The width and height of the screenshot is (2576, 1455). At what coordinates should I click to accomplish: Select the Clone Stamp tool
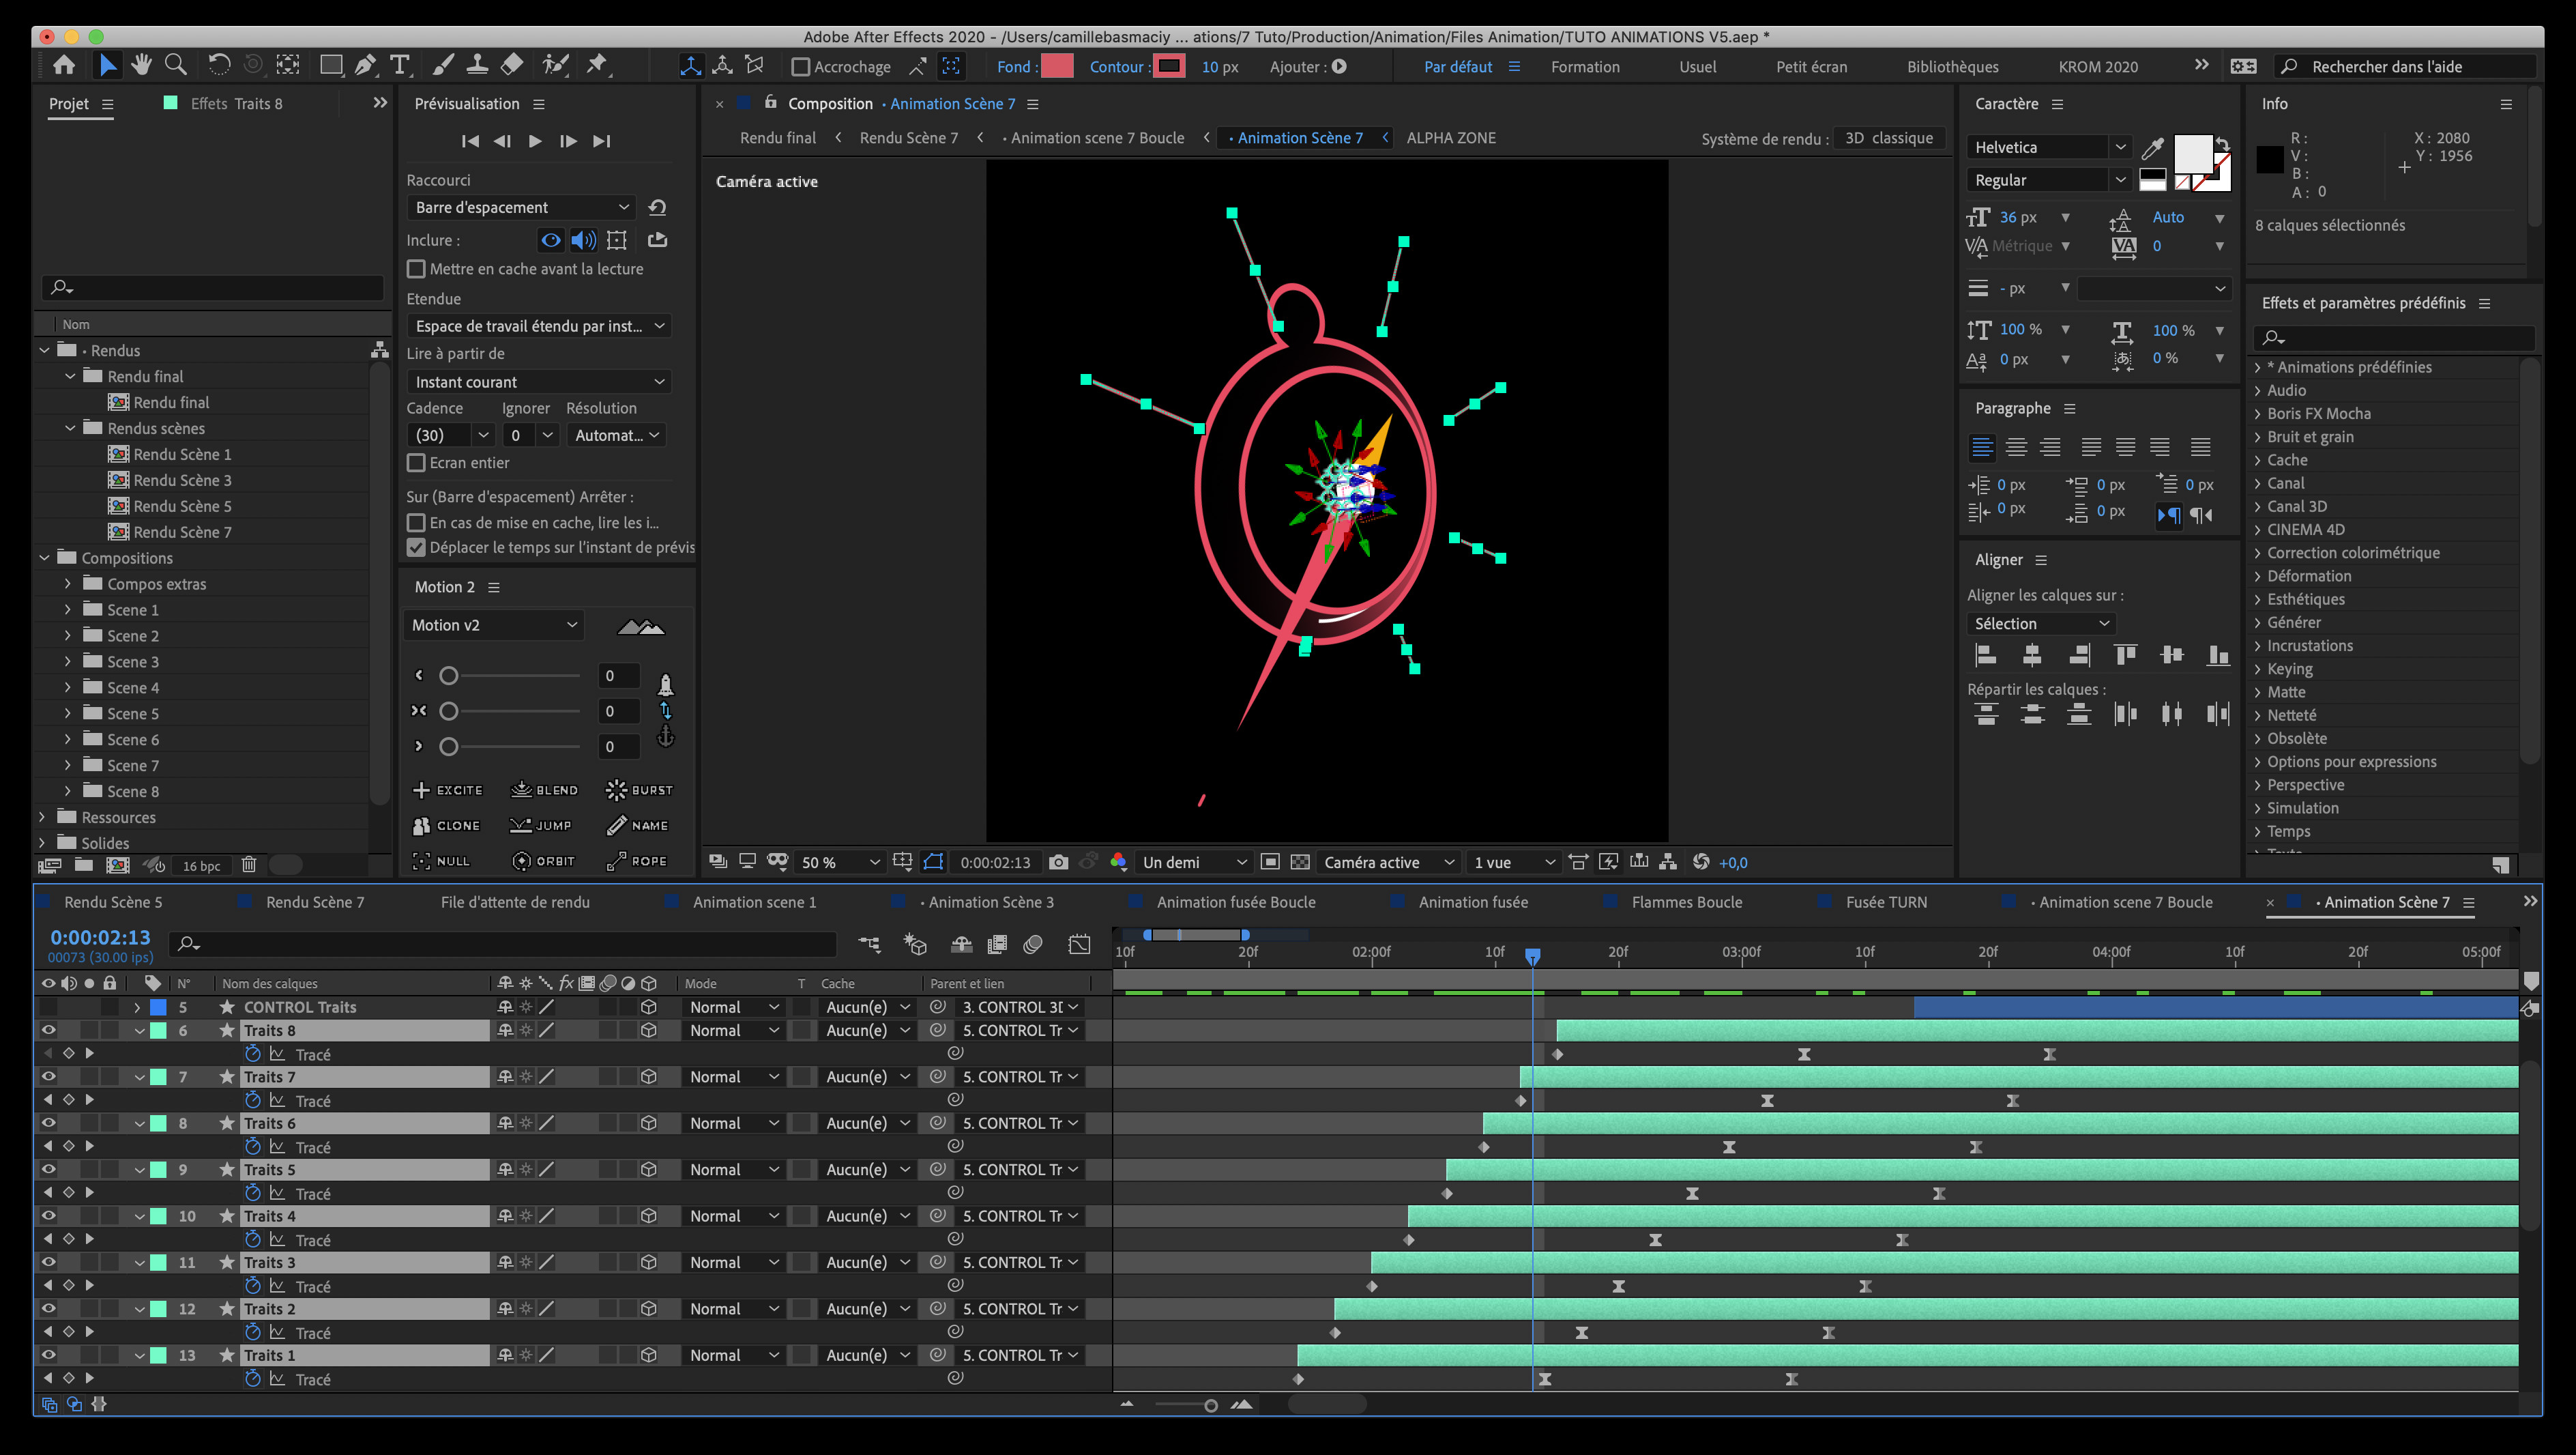[477, 66]
